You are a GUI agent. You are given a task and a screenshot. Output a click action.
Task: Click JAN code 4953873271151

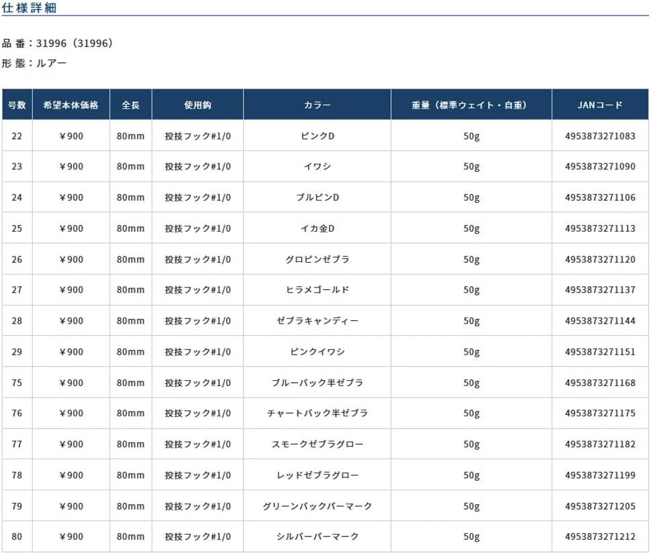point(600,352)
